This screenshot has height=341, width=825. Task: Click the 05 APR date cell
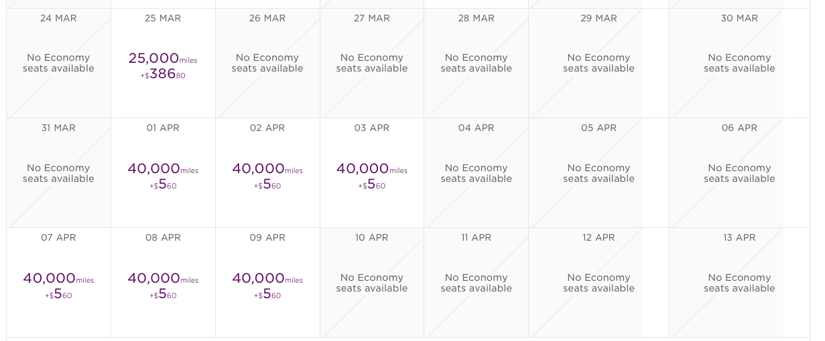click(x=598, y=174)
